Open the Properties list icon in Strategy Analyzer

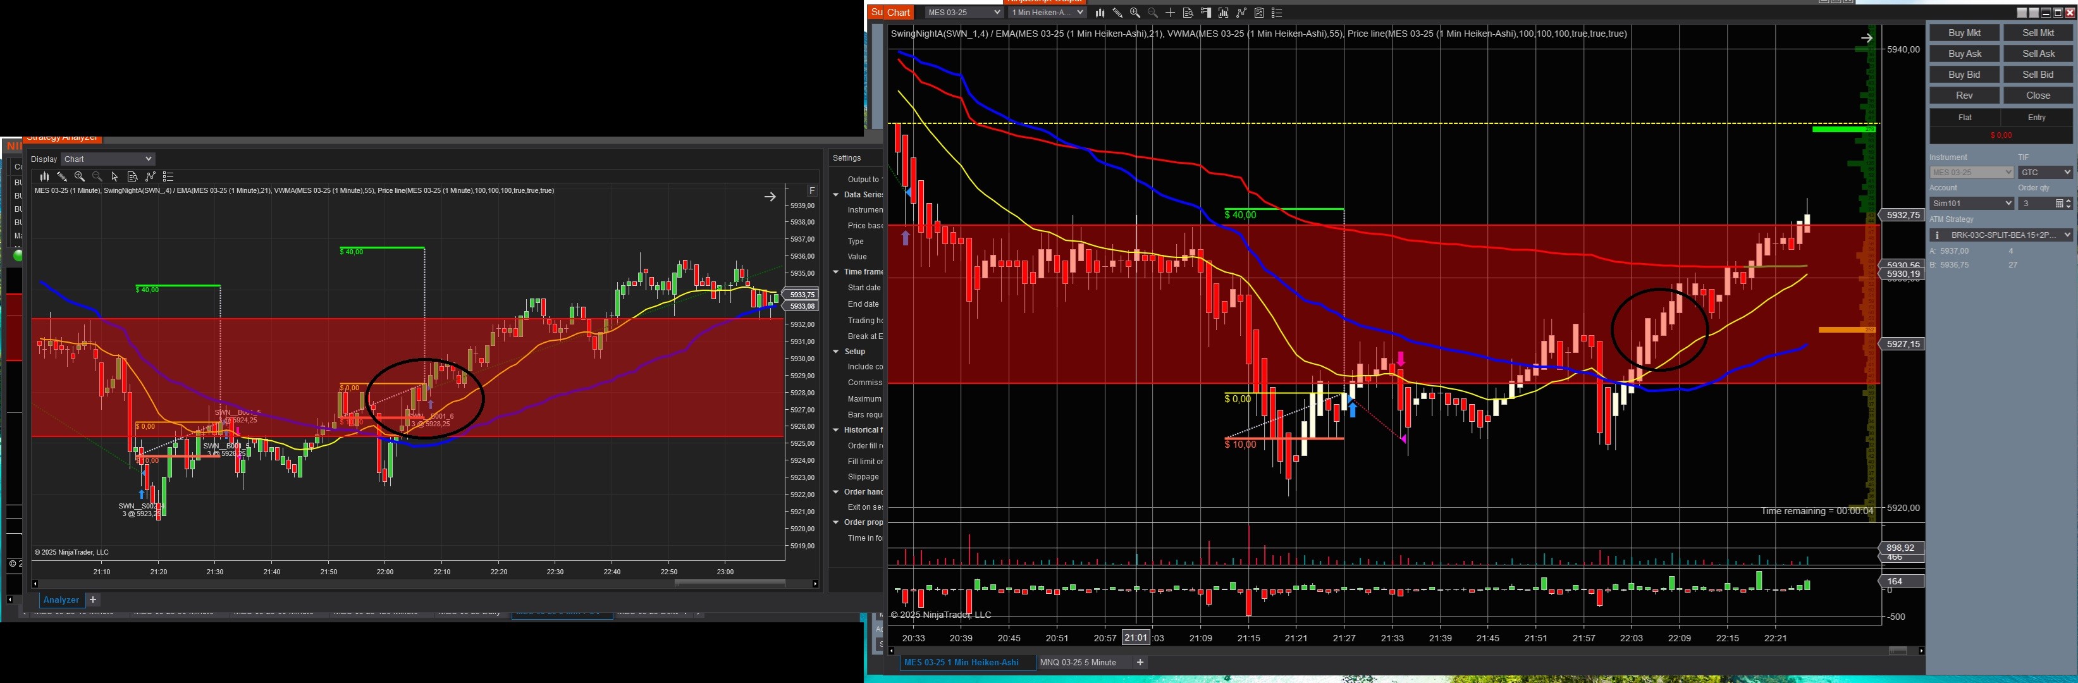pyautogui.click(x=168, y=176)
